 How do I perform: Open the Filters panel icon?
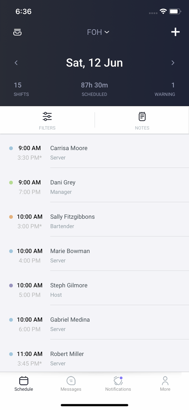47,116
